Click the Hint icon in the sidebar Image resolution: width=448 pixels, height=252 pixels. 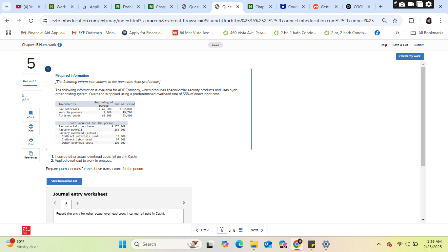coord(31,128)
